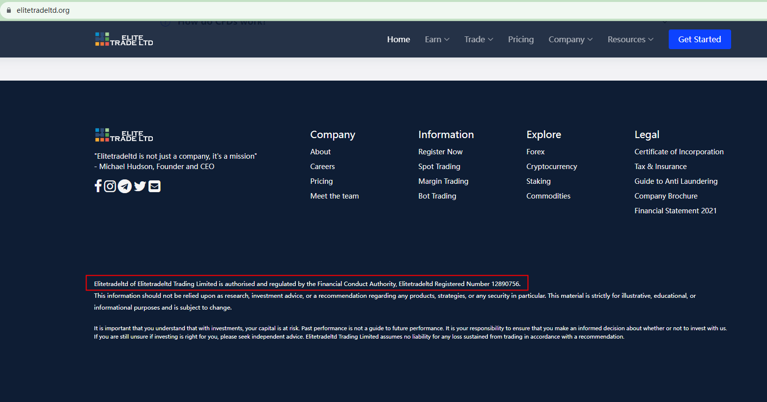This screenshot has width=767, height=402.
Task: Open the Facebook social icon in footer
Action: click(x=98, y=186)
